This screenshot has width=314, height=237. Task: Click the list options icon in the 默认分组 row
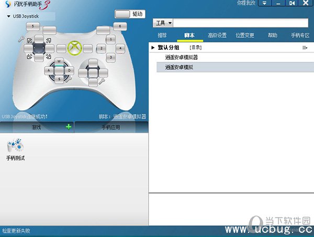[x=305, y=48]
